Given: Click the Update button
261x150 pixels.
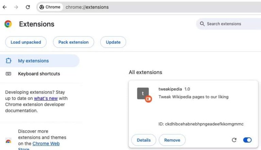Looking at the screenshot, I should (x=113, y=42).
